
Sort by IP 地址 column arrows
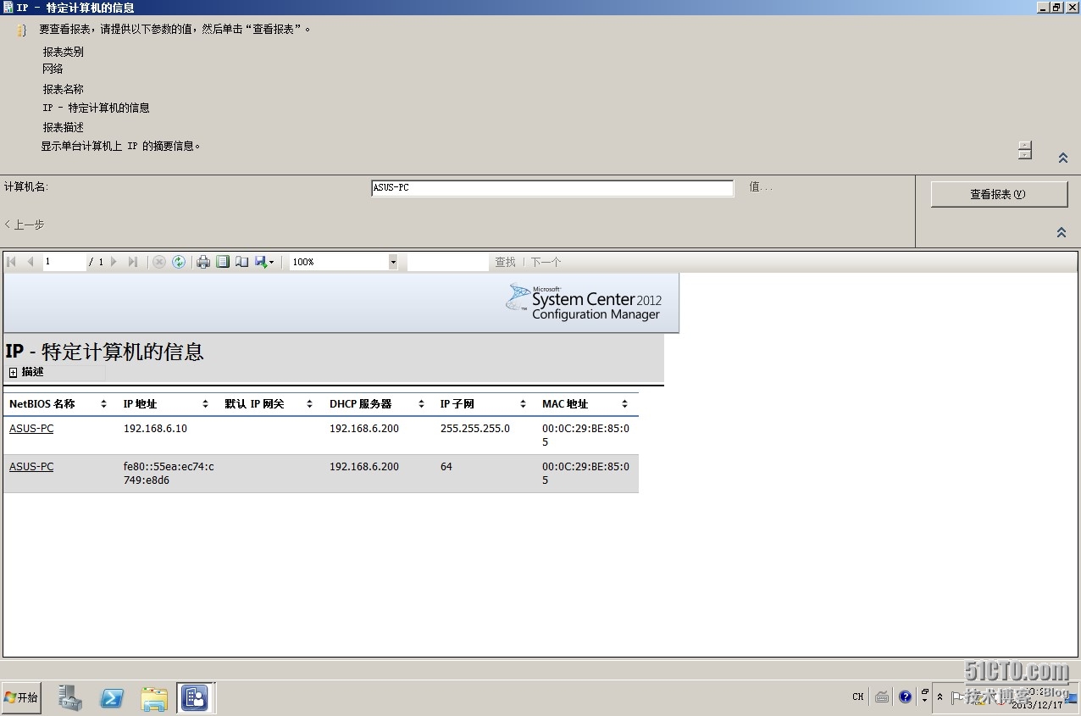[206, 404]
